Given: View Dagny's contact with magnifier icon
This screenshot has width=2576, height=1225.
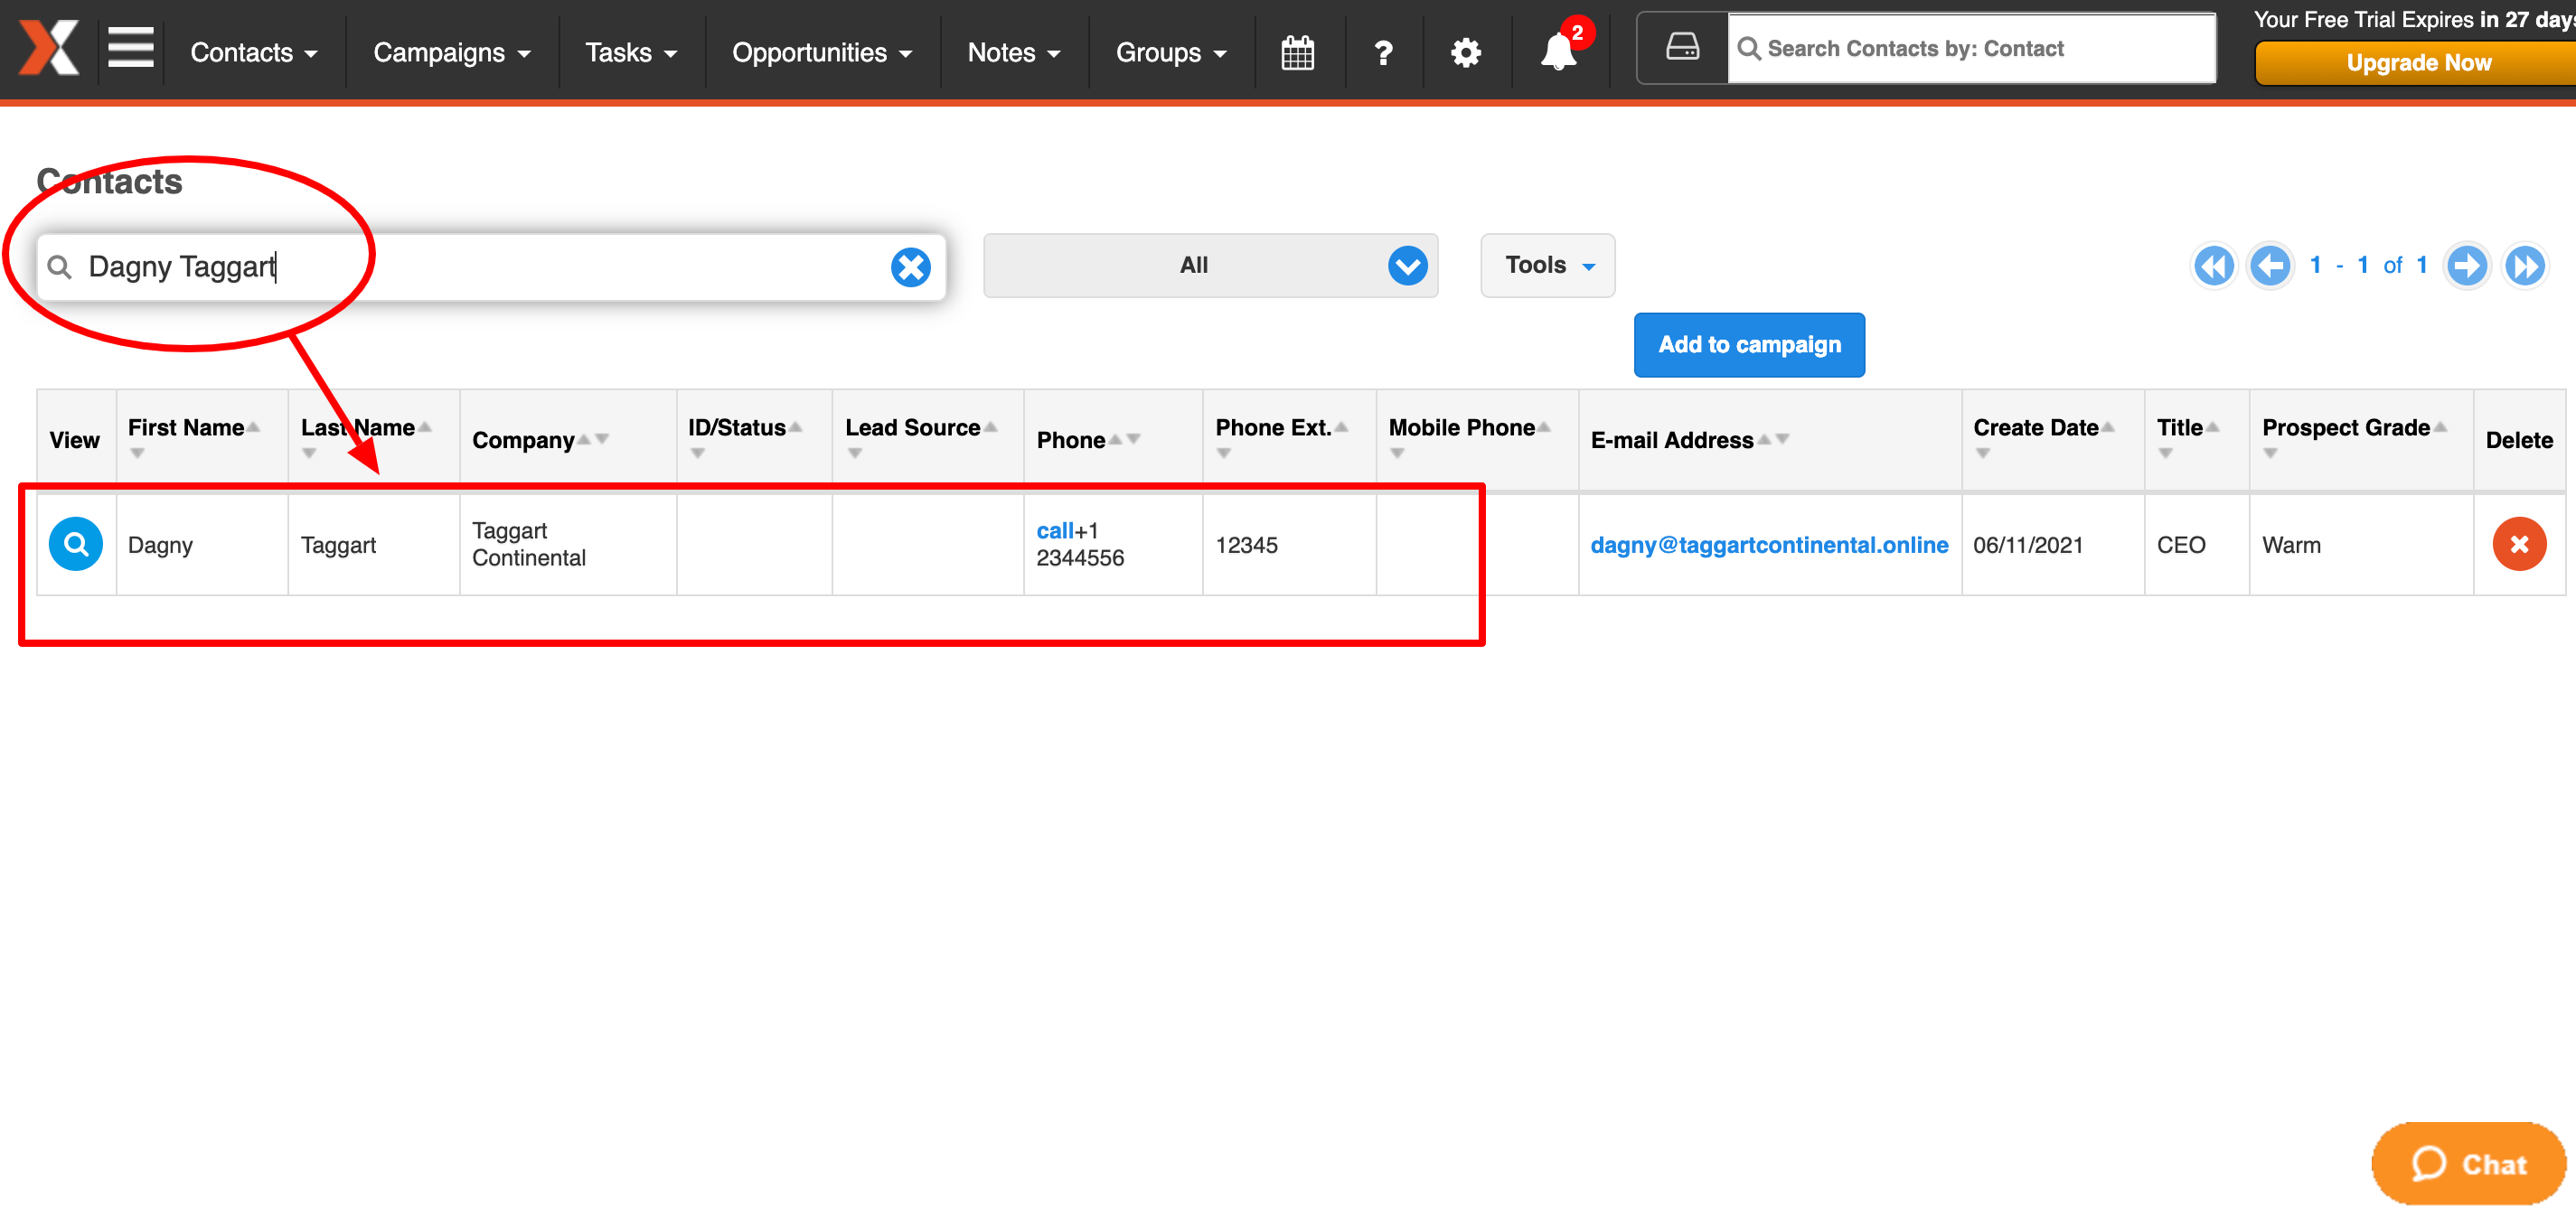Looking at the screenshot, I should (76, 544).
